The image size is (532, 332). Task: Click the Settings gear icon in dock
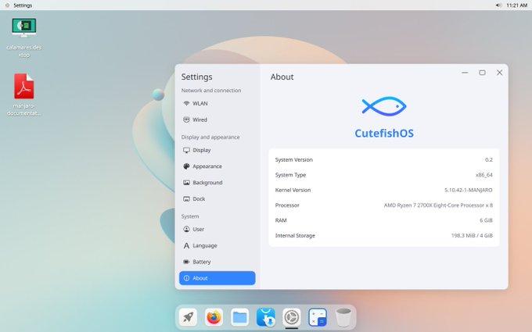click(292, 317)
